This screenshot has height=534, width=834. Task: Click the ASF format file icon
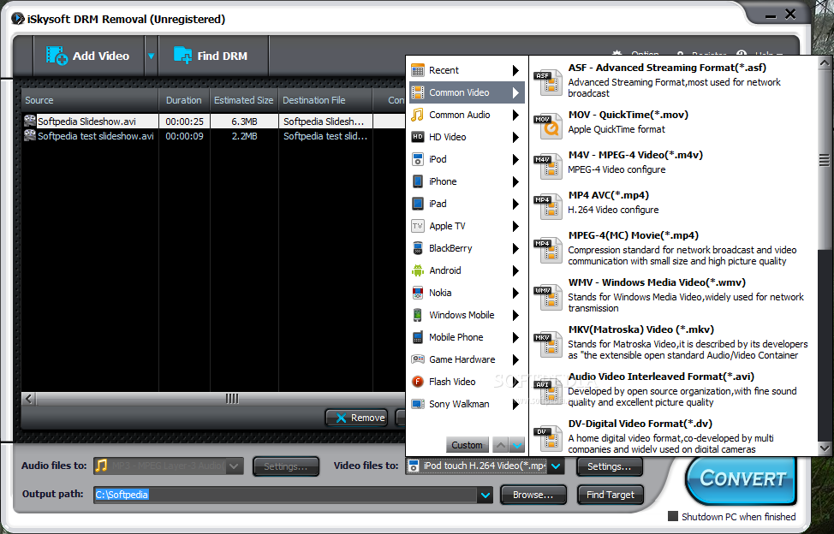[x=548, y=82]
